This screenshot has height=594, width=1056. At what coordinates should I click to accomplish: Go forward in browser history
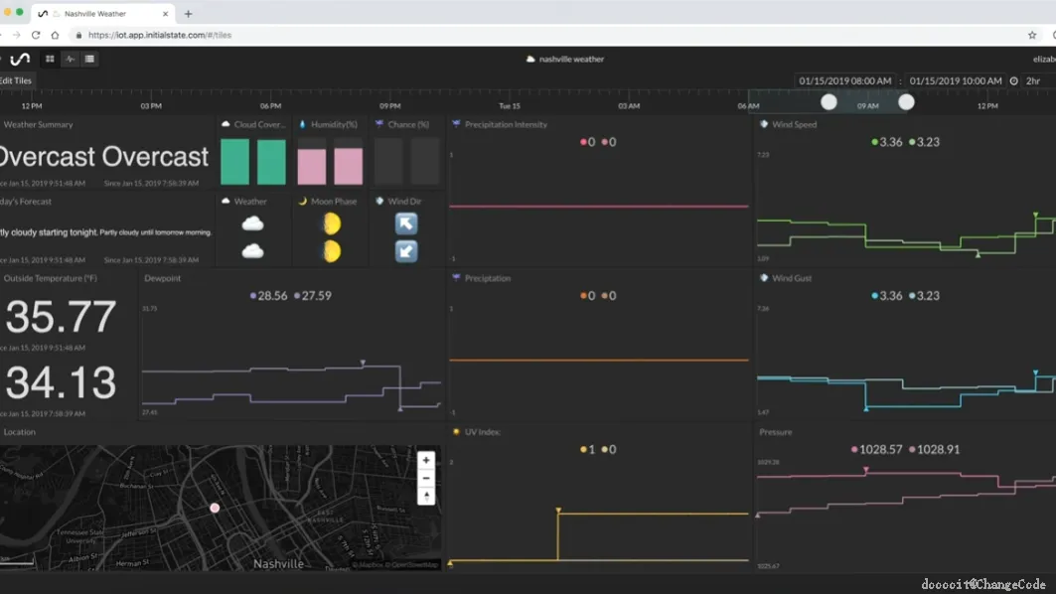pos(16,35)
